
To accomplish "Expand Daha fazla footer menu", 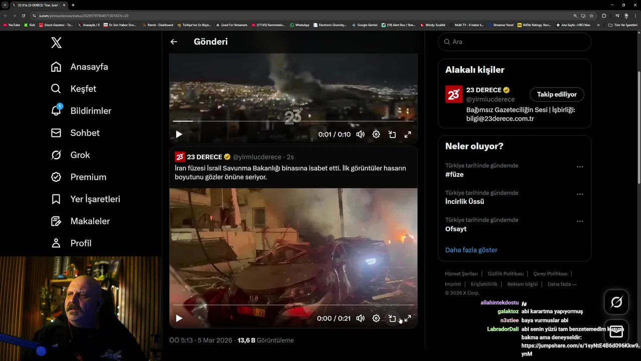I will 562,284.
